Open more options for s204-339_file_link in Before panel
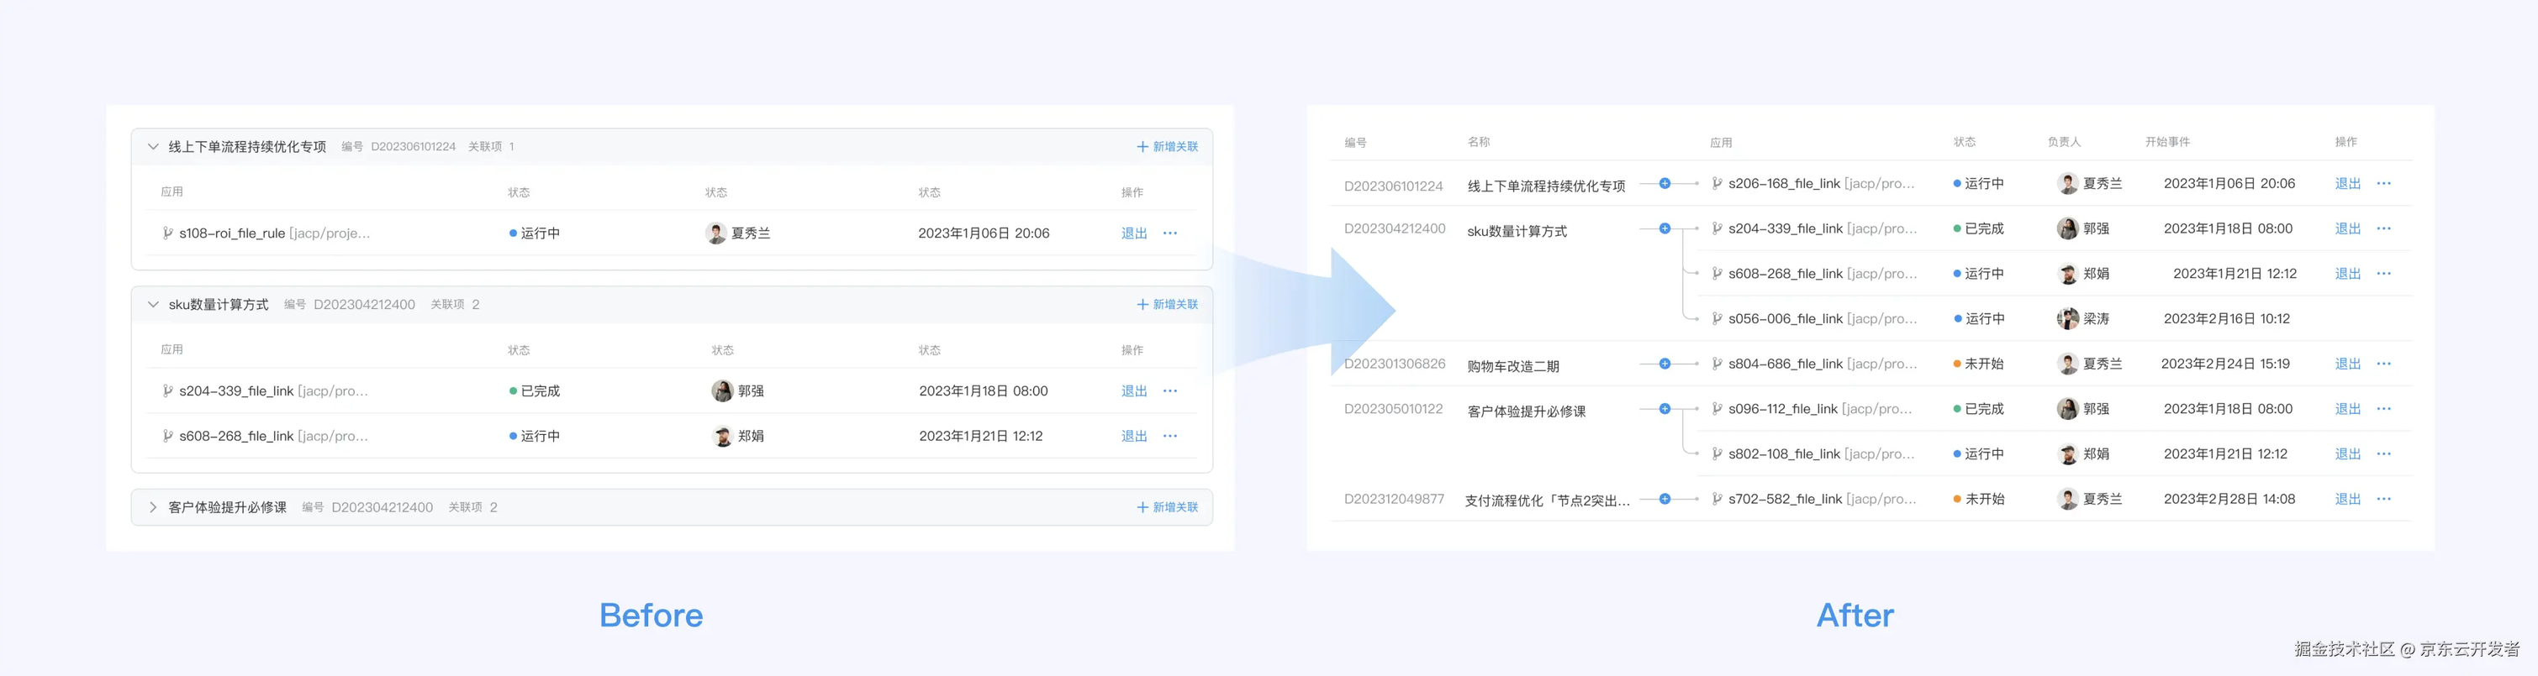This screenshot has height=676, width=2538. (x=1169, y=390)
